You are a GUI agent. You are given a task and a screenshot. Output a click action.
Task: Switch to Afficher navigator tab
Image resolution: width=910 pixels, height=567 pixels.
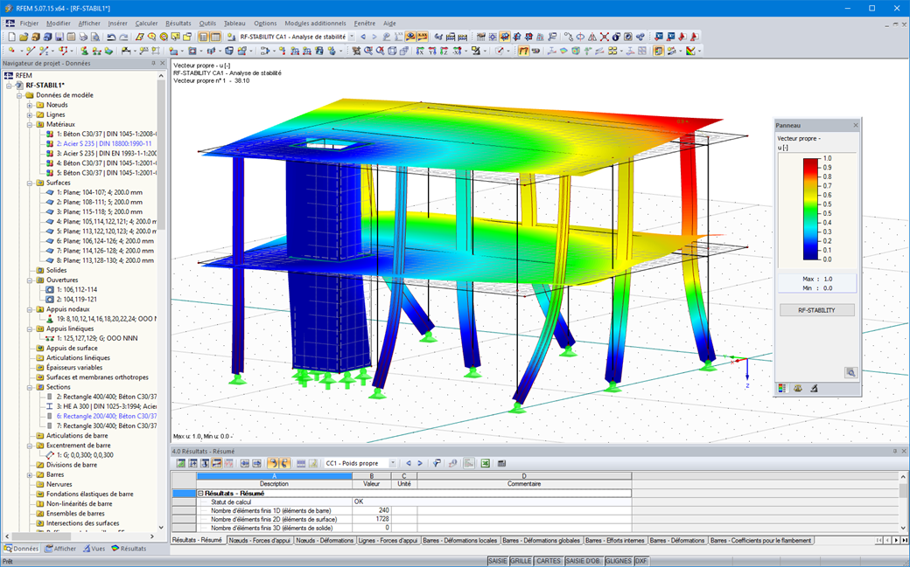pyautogui.click(x=61, y=549)
